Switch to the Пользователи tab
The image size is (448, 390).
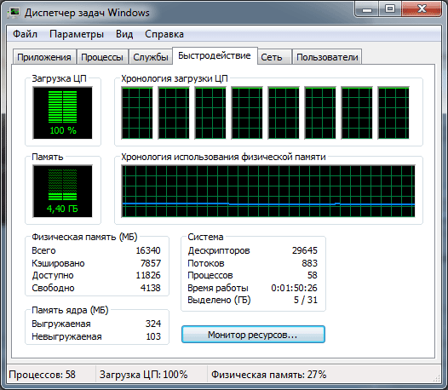tap(327, 57)
